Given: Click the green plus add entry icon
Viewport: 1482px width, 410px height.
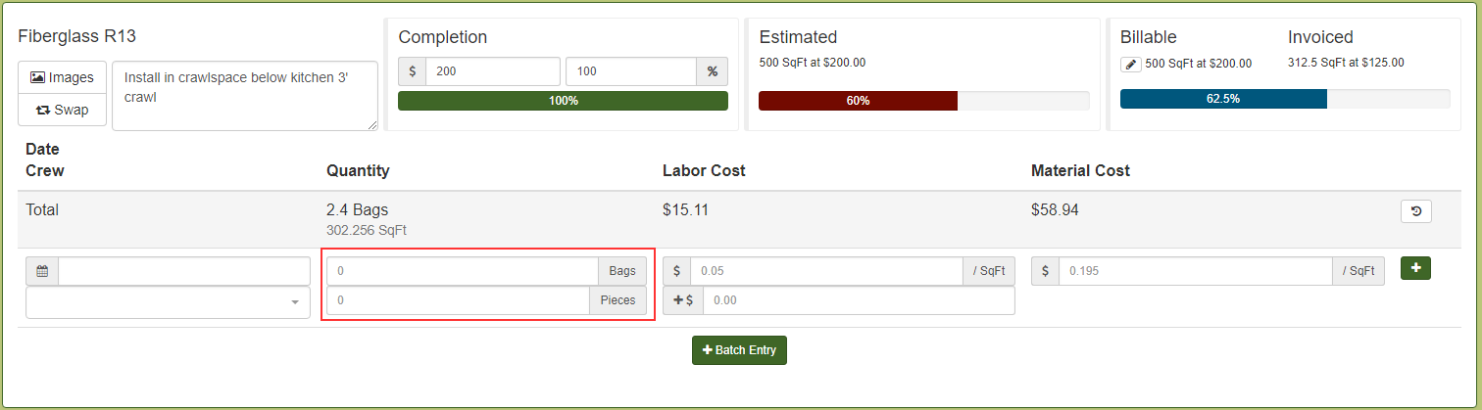Looking at the screenshot, I should tap(1415, 268).
